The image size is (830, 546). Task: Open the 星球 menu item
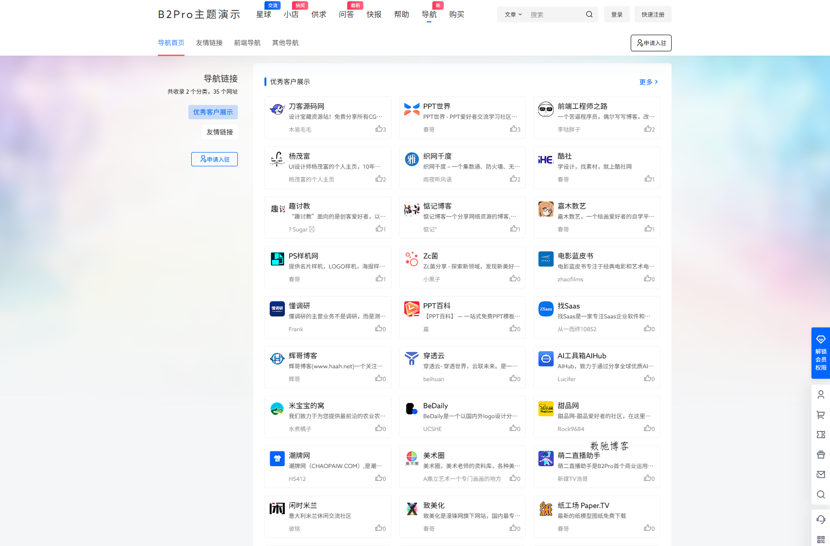tap(264, 14)
